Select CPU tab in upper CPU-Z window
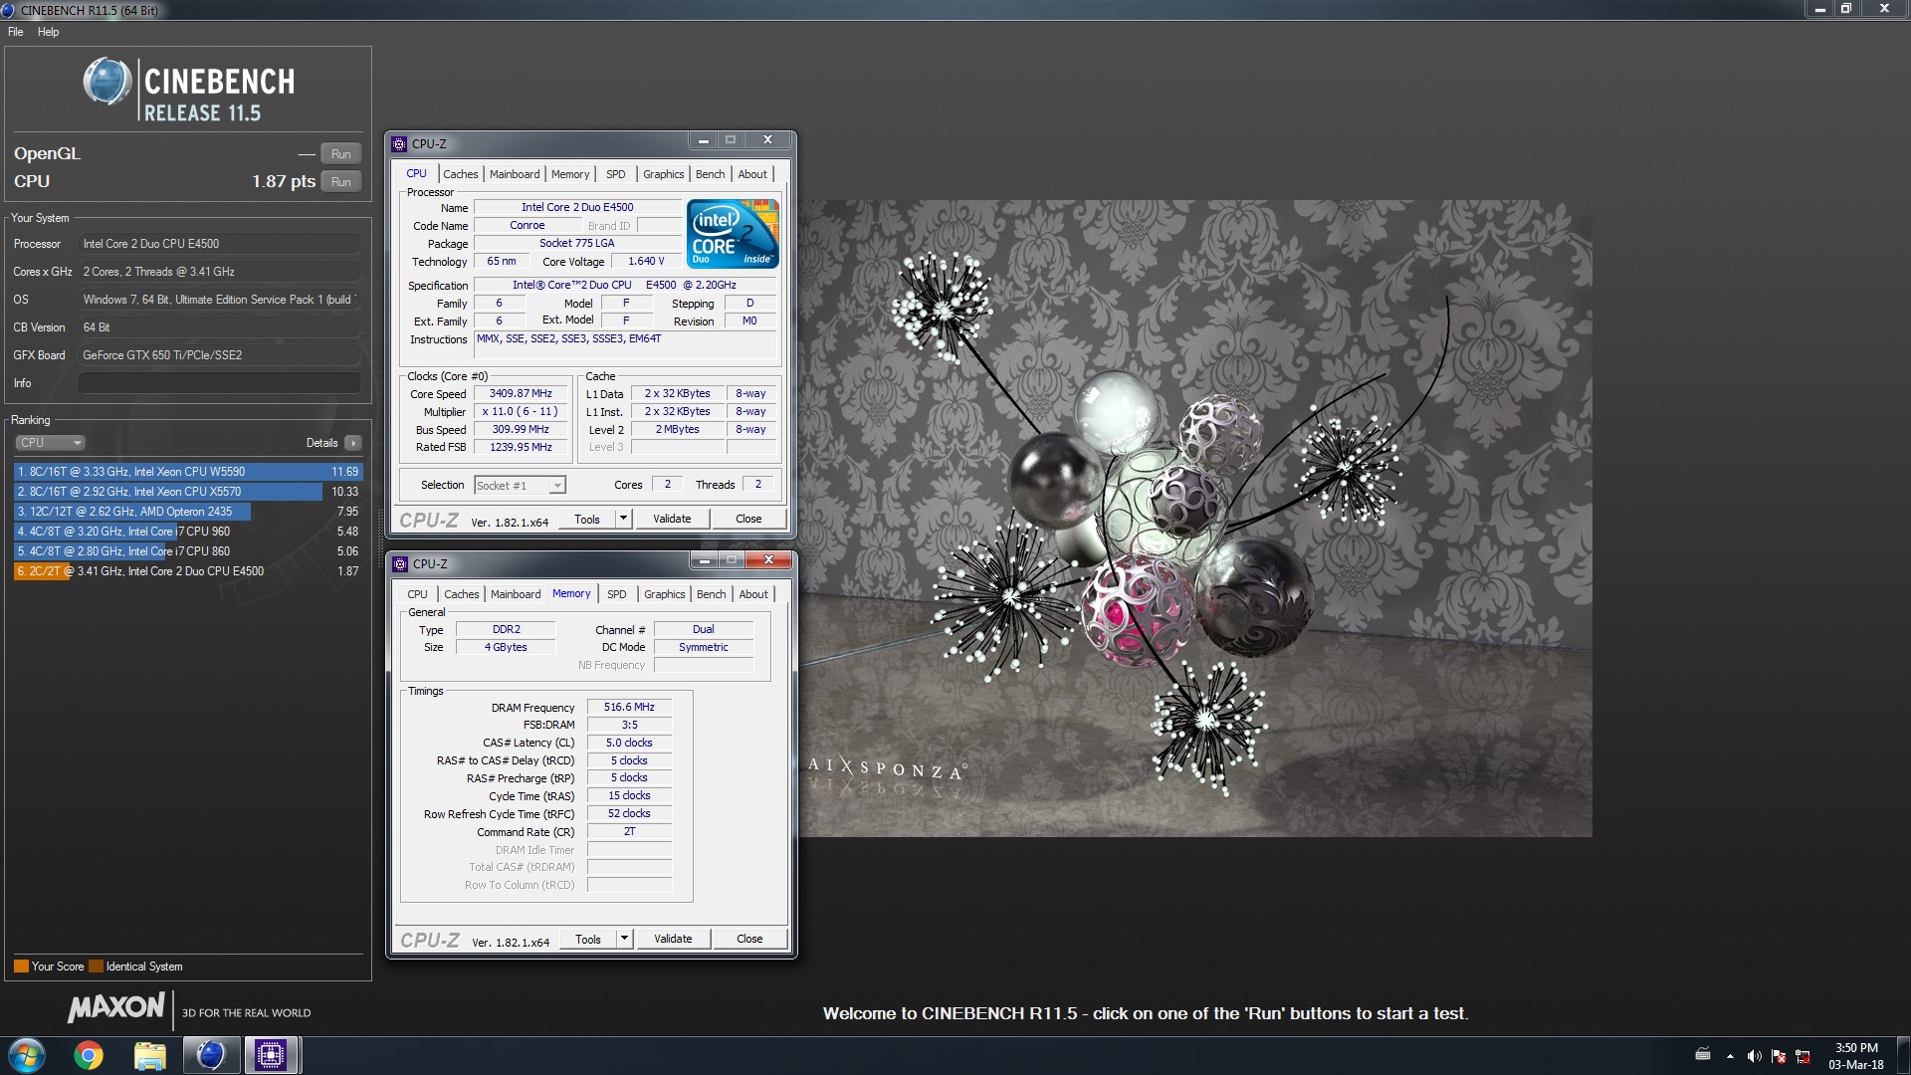 416,173
